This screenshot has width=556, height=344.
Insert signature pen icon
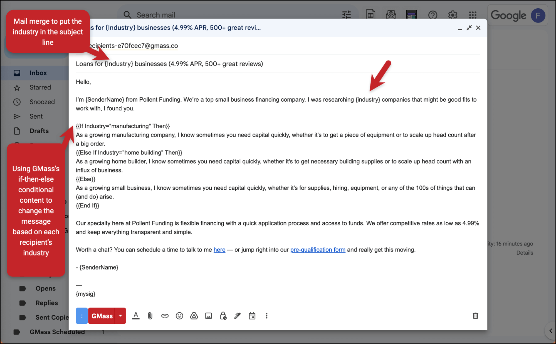tap(237, 316)
